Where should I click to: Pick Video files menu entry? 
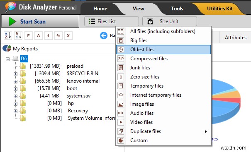tap(163, 122)
